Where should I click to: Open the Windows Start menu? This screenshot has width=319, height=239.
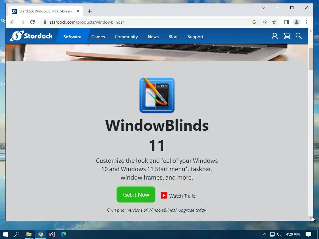click(6, 234)
